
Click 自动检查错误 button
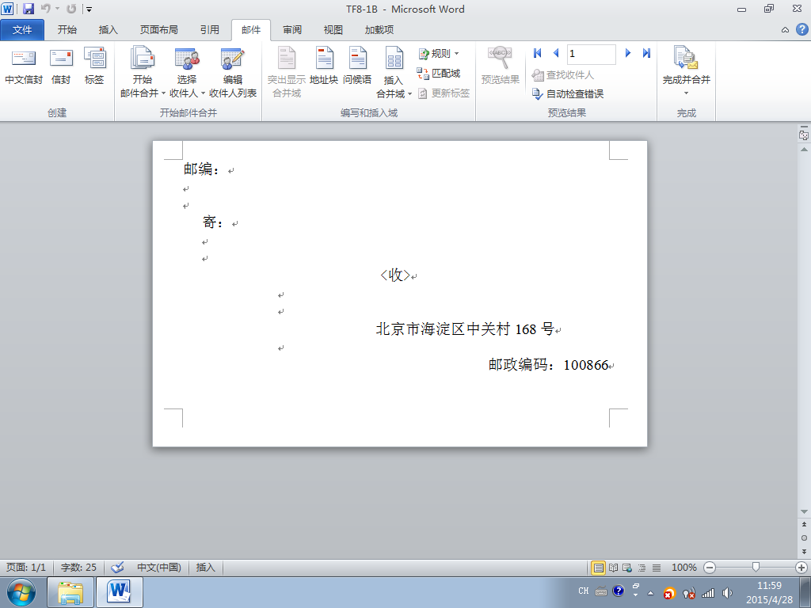(568, 93)
